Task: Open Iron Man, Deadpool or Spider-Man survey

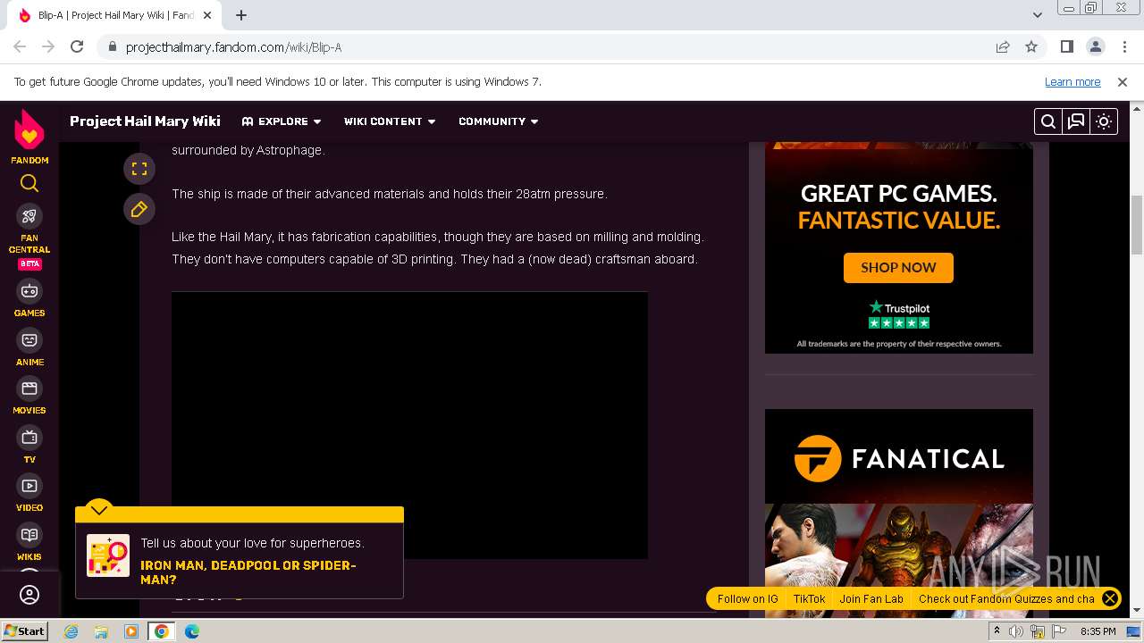Action: (248, 572)
